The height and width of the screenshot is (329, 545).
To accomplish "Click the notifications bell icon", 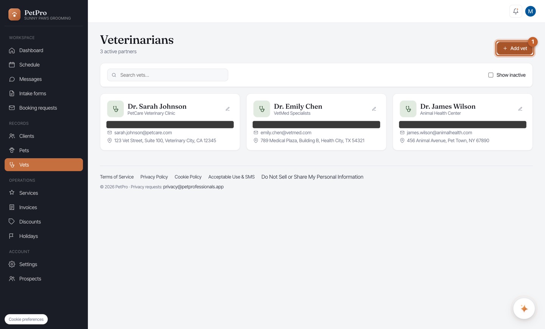I will click(515, 11).
